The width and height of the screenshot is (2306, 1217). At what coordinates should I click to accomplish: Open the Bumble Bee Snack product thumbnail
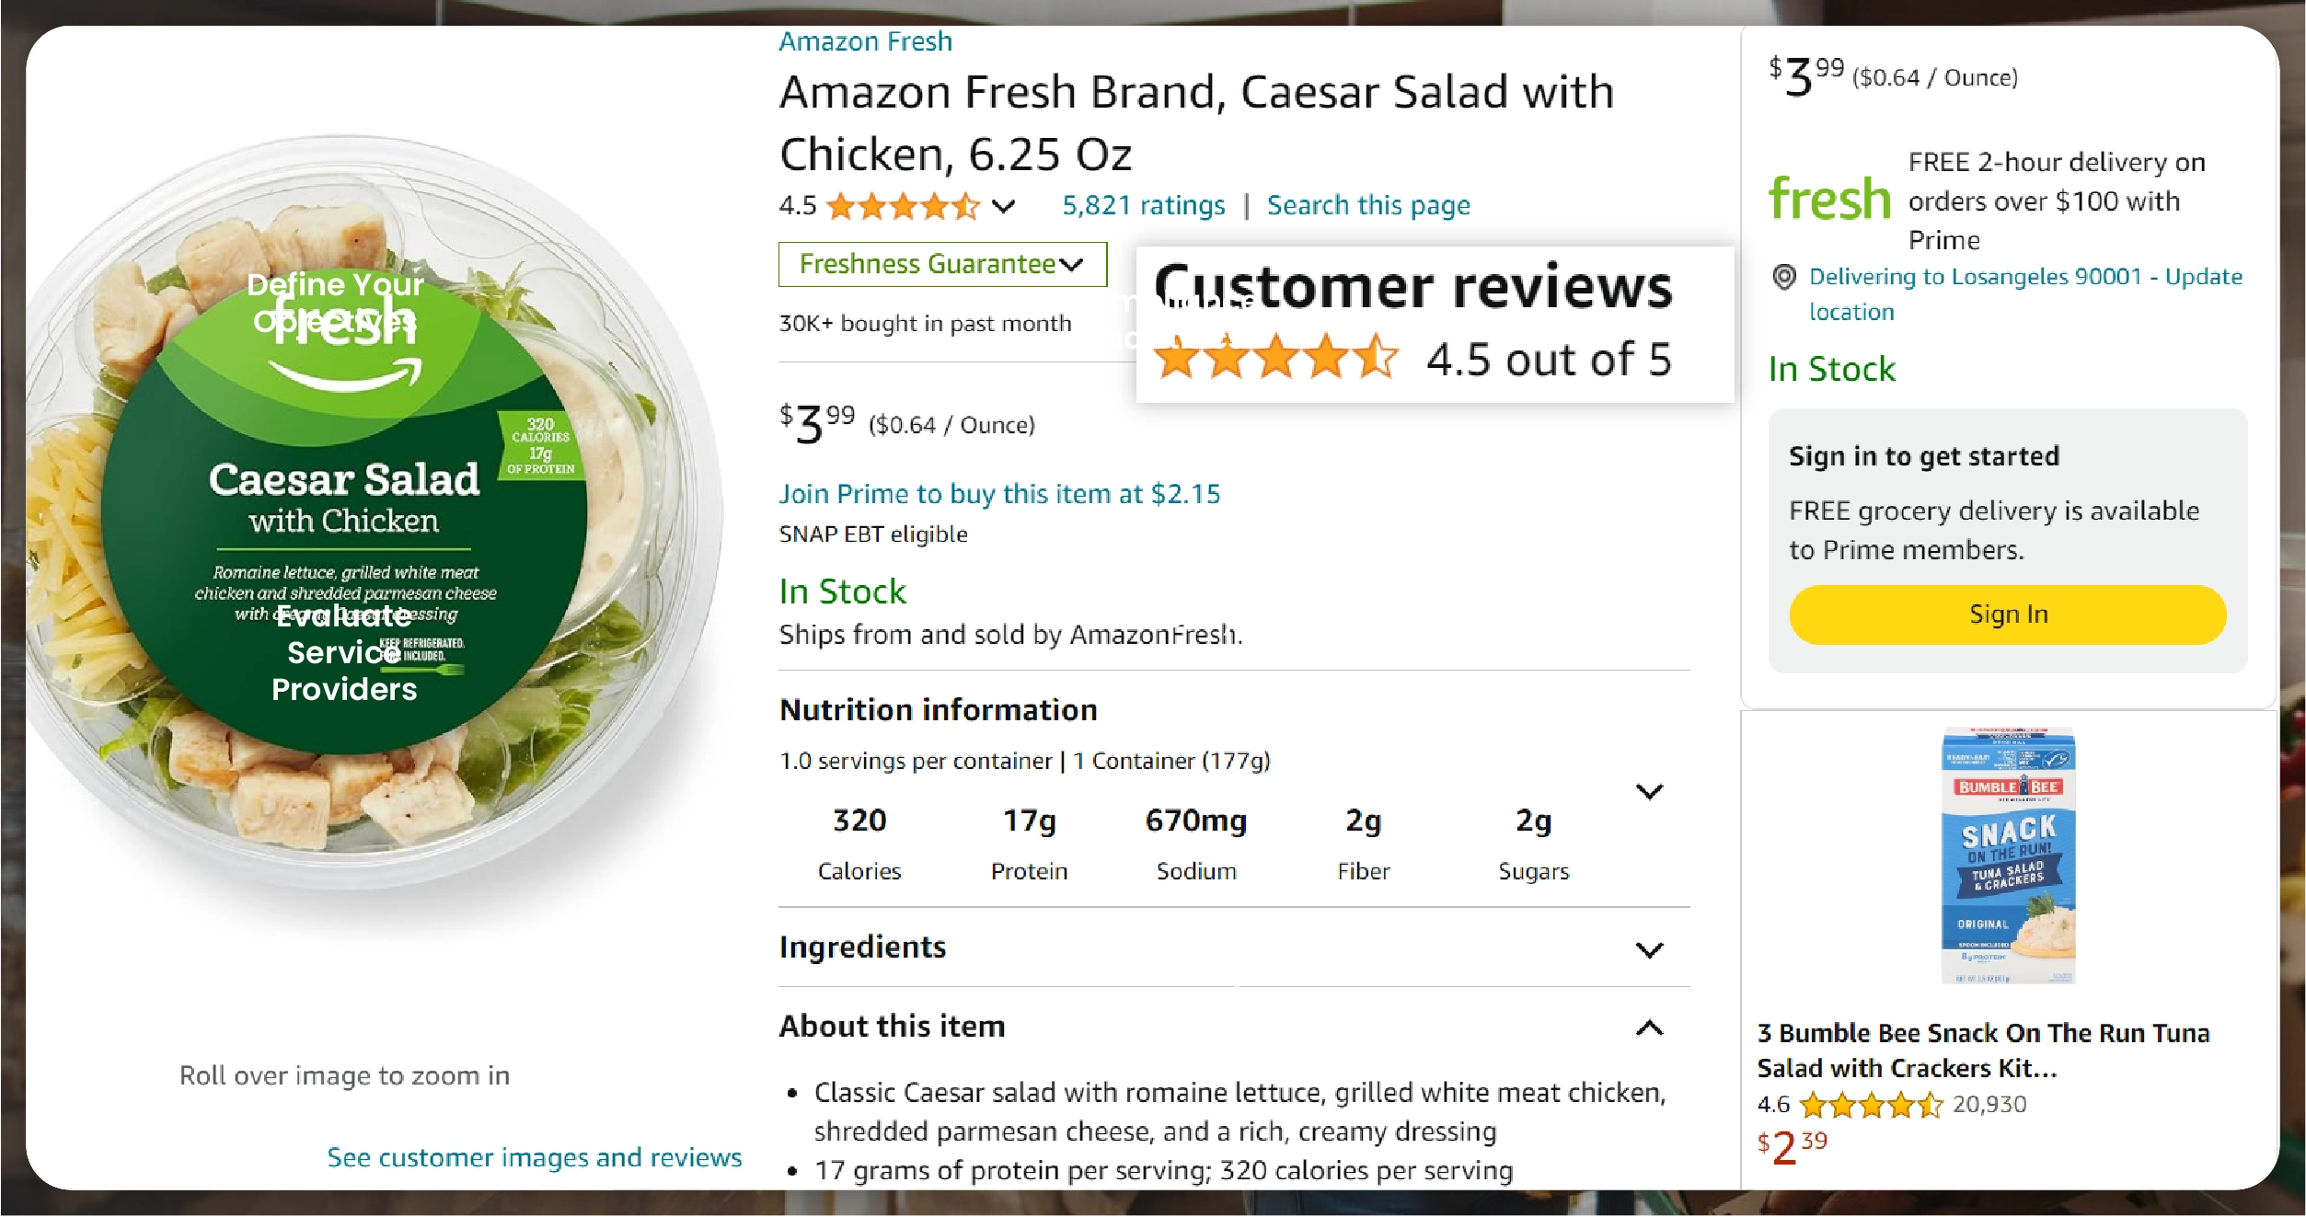[x=2008, y=855]
